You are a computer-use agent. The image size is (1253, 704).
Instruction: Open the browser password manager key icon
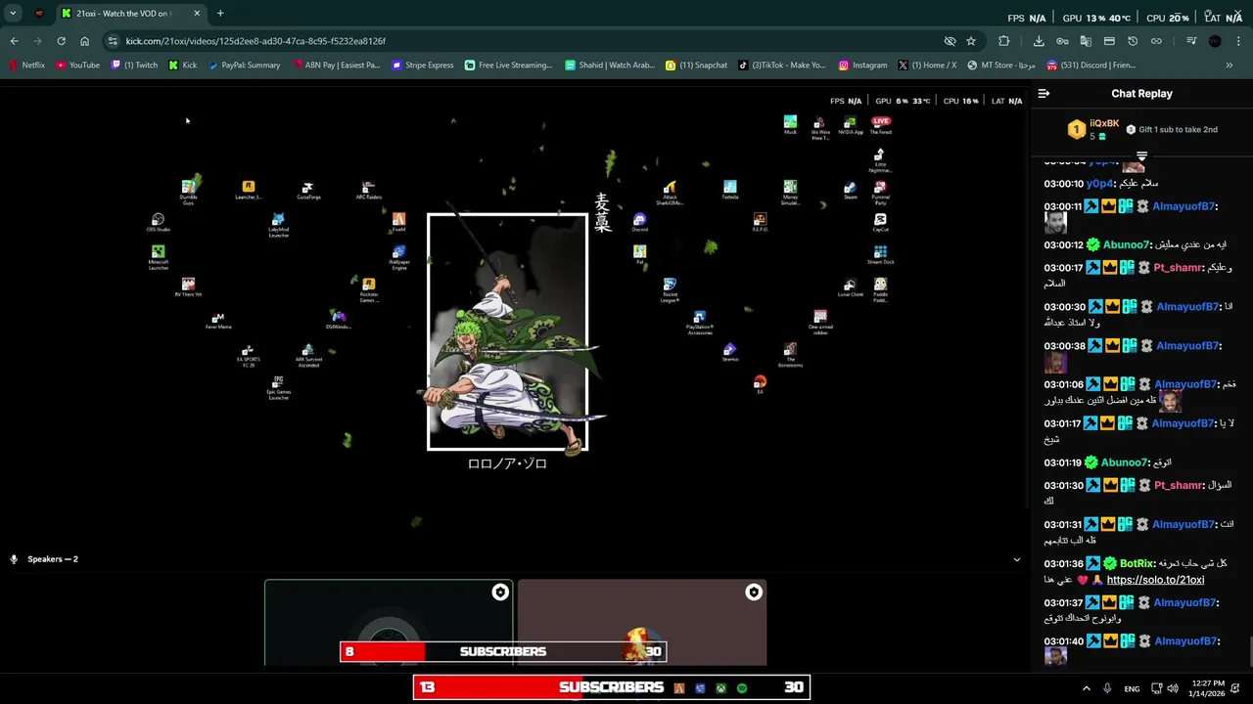click(x=1062, y=41)
